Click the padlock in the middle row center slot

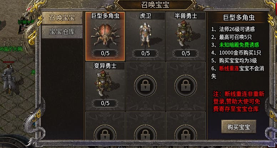point(145,86)
